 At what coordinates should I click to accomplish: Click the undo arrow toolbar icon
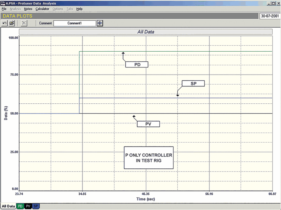tap(4, 23)
